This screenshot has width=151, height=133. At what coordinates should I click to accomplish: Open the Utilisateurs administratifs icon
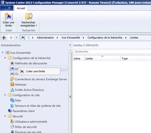(x=12, y=121)
